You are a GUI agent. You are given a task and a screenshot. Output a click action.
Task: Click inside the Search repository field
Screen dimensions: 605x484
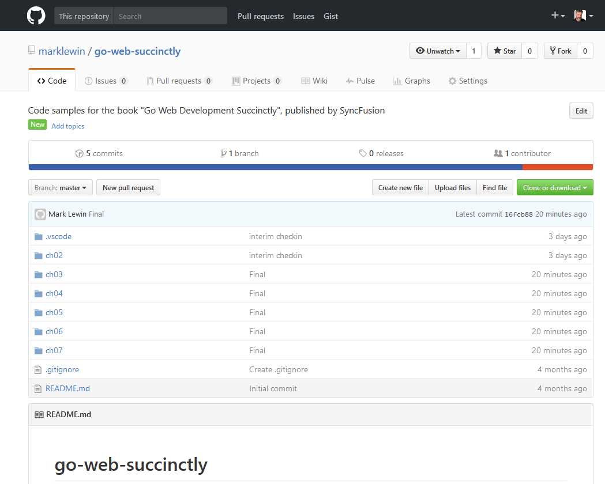169,16
